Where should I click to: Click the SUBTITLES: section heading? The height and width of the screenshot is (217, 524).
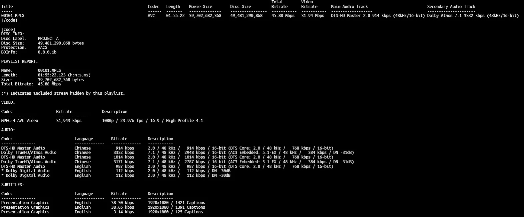pyautogui.click(x=13, y=185)
